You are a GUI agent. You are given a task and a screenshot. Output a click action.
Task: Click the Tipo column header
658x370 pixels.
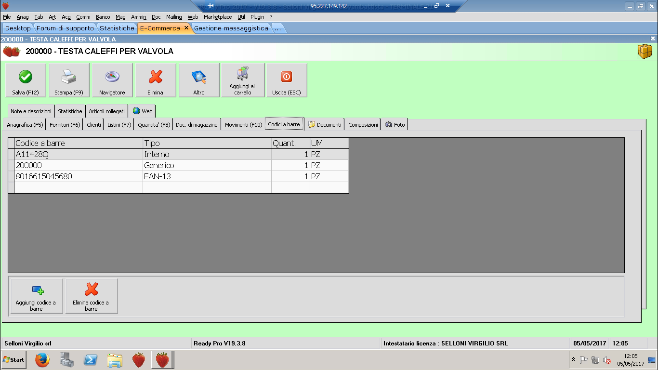[x=207, y=144]
